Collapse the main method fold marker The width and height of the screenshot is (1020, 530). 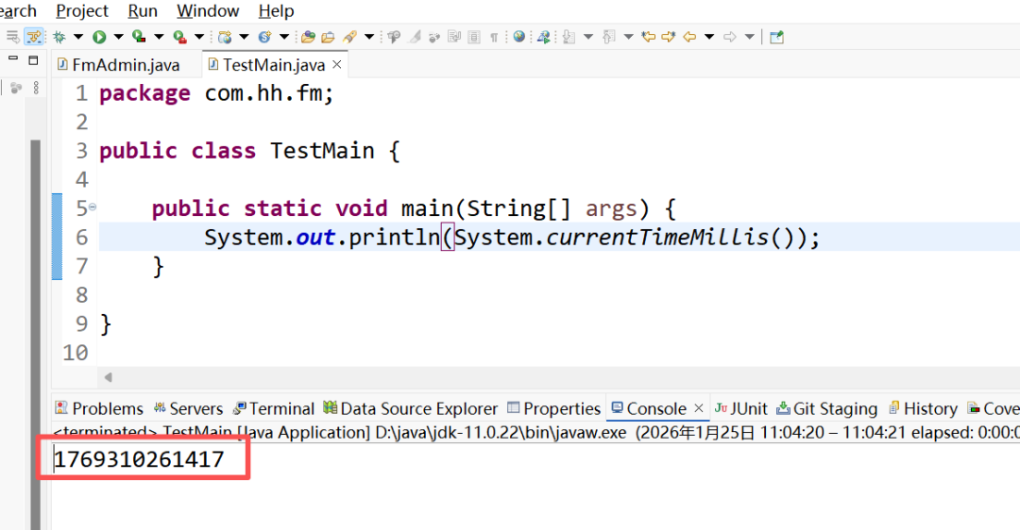click(x=93, y=207)
